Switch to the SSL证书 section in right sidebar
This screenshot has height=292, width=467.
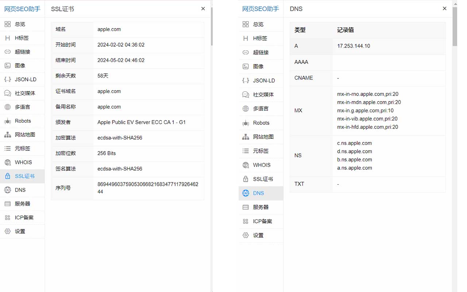(x=261, y=179)
